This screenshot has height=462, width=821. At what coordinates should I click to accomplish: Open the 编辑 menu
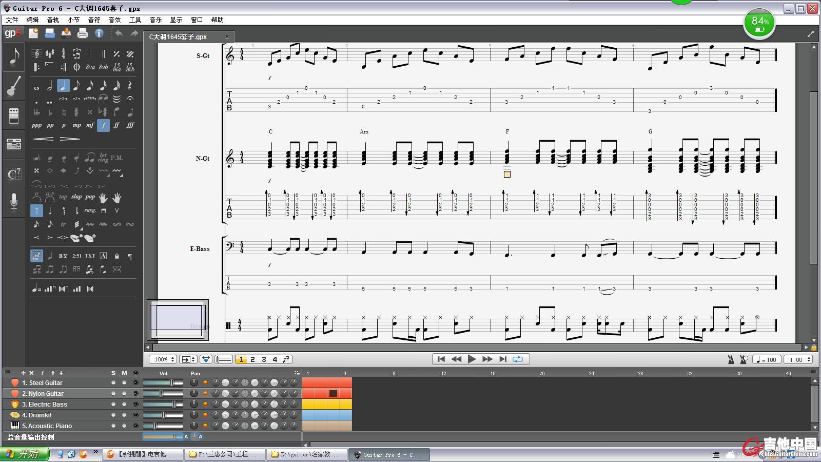pyautogui.click(x=33, y=20)
